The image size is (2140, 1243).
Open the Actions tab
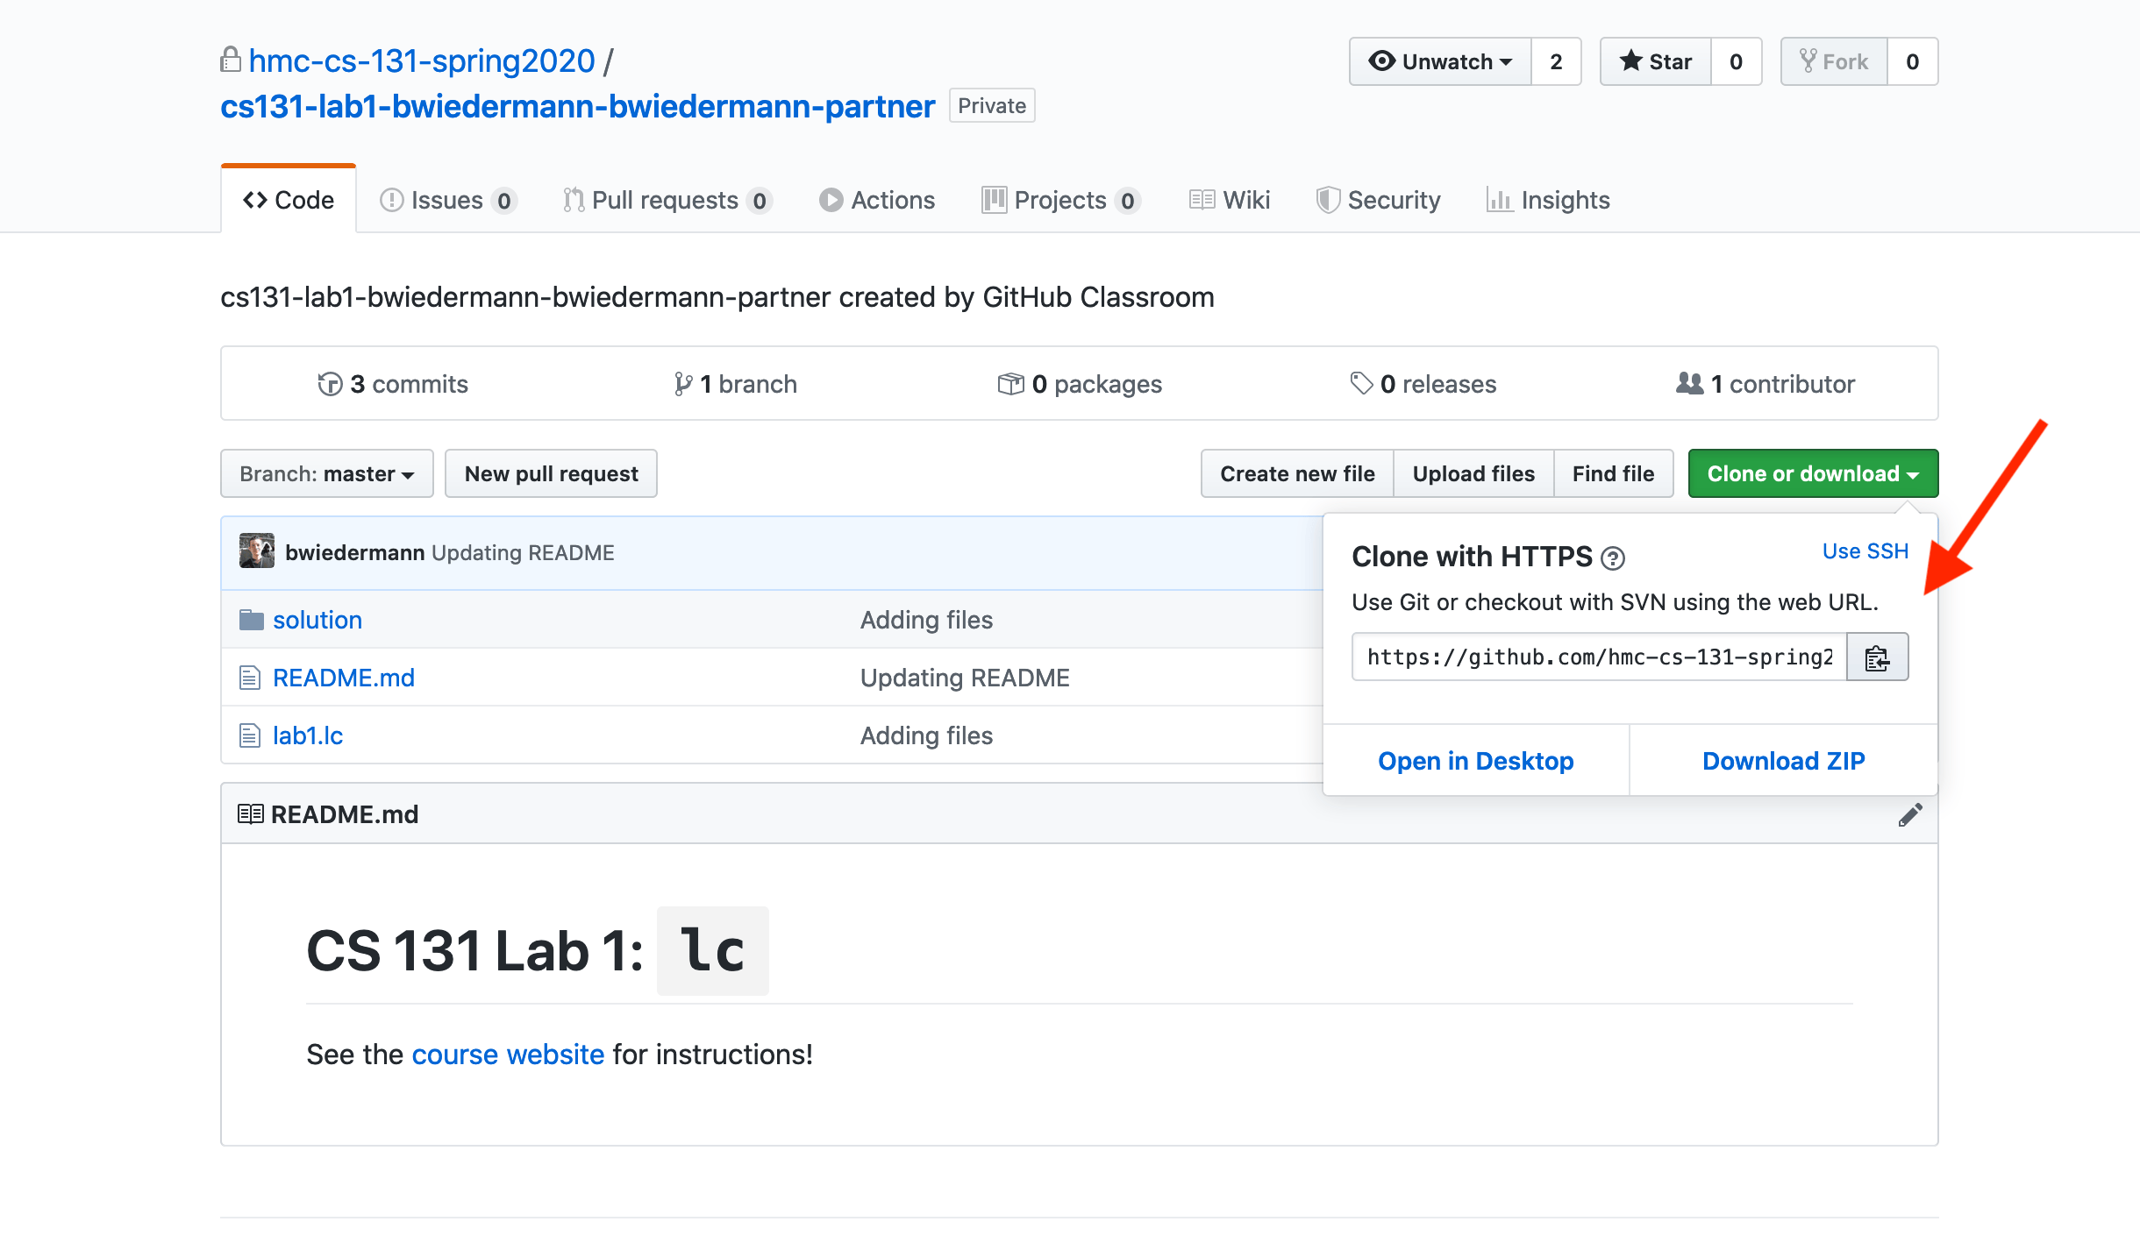877,200
